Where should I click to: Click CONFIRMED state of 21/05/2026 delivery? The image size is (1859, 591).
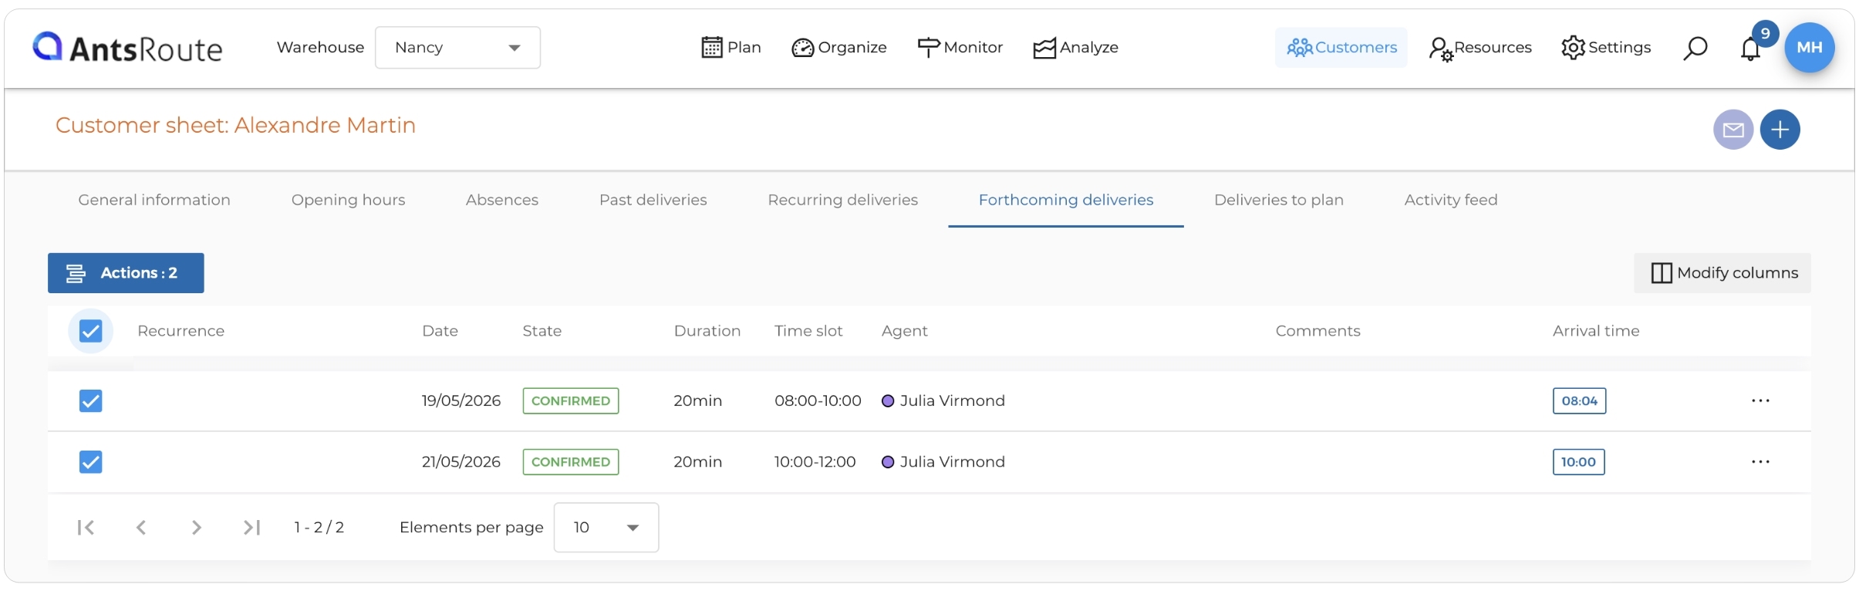[571, 462]
